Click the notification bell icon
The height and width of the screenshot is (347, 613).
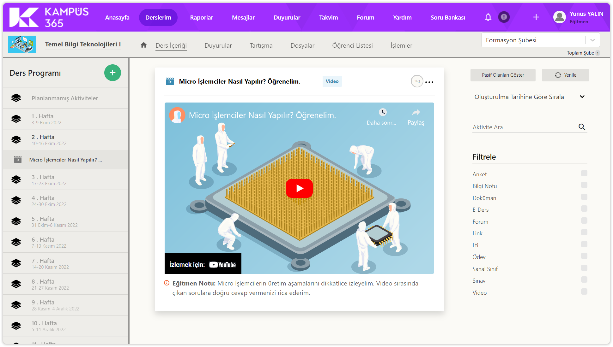488,17
